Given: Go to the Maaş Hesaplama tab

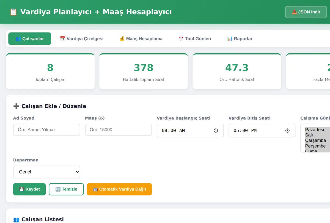Looking at the screenshot, I should coord(141,38).
